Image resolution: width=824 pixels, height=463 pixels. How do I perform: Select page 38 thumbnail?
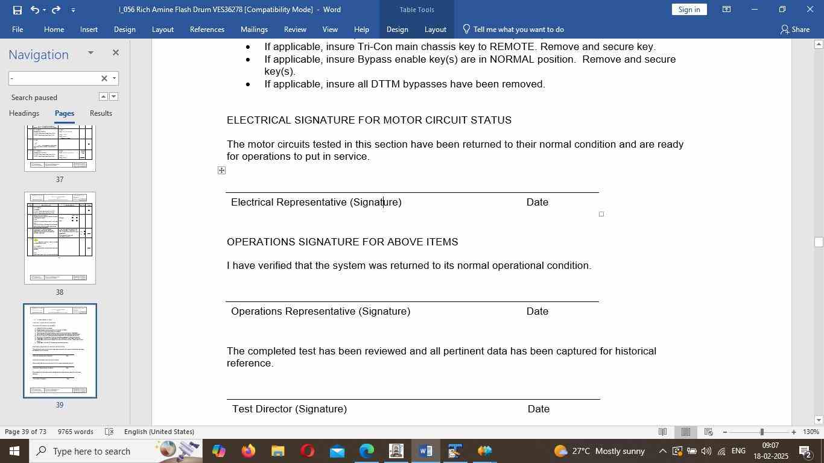point(60,238)
